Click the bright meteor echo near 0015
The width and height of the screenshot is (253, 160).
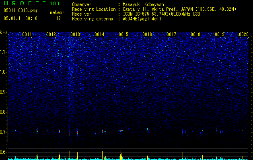point(121,131)
